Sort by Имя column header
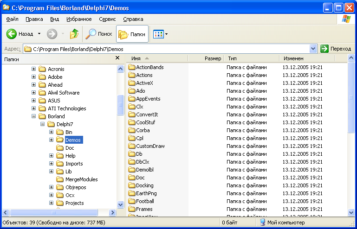The height and width of the screenshot is (229, 357). tap(157, 58)
